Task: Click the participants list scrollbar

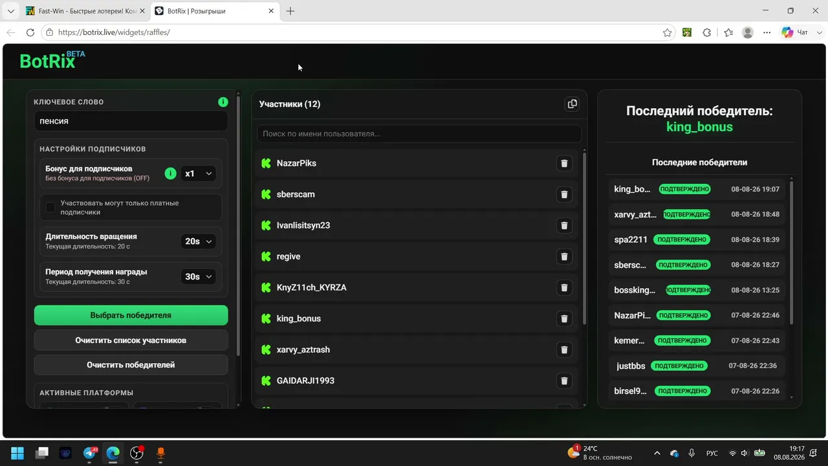Action: tap(585, 238)
